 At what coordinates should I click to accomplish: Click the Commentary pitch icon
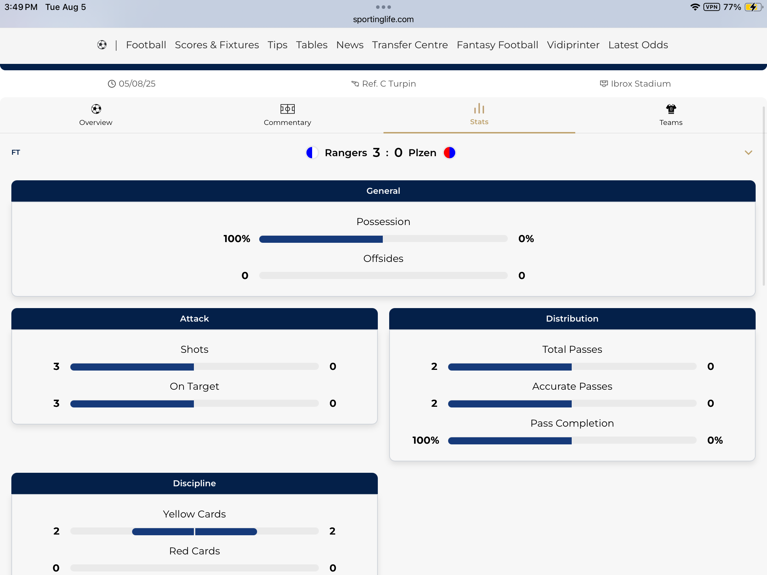(x=288, y=109)
